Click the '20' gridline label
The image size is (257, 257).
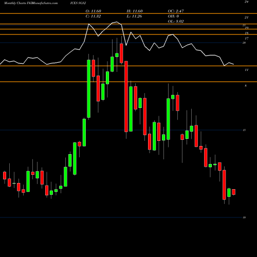coord(244,43)
